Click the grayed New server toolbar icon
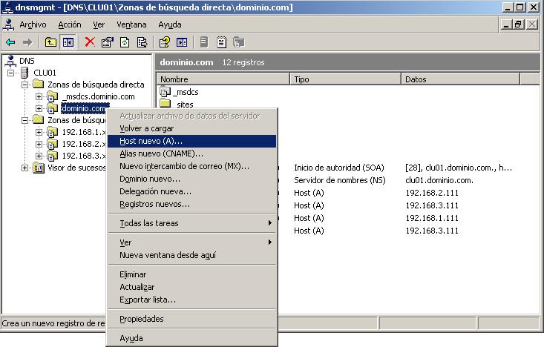544x347 pixels. (204, 42)
